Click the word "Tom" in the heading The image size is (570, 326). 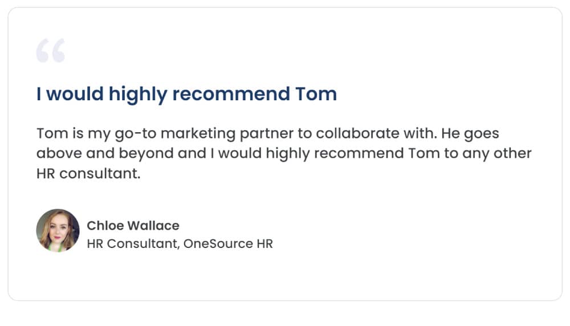[x=316, y=94]
